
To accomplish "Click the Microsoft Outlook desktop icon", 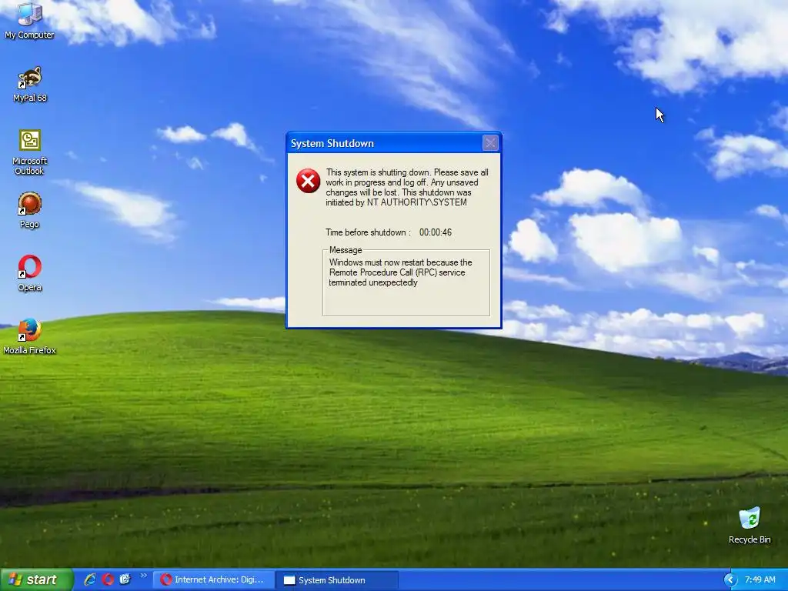I will (30, 152).
